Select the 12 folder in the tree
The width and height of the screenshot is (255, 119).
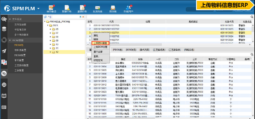[x=57, y=52]
